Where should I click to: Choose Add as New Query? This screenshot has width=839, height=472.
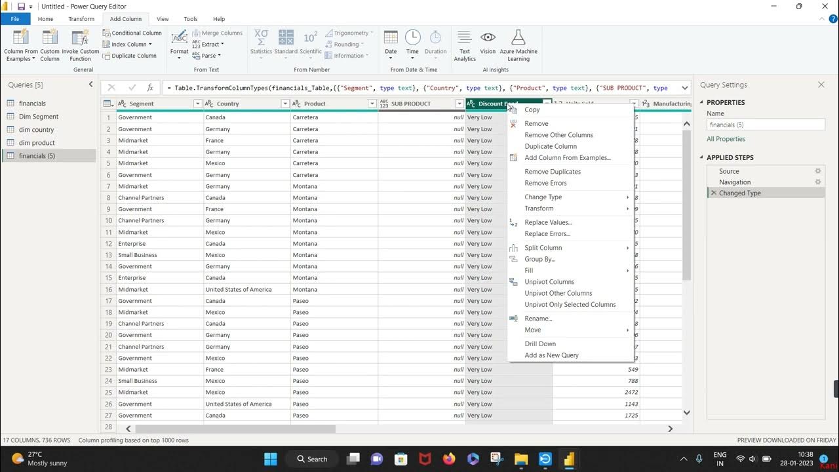click(x=551, y=355)
